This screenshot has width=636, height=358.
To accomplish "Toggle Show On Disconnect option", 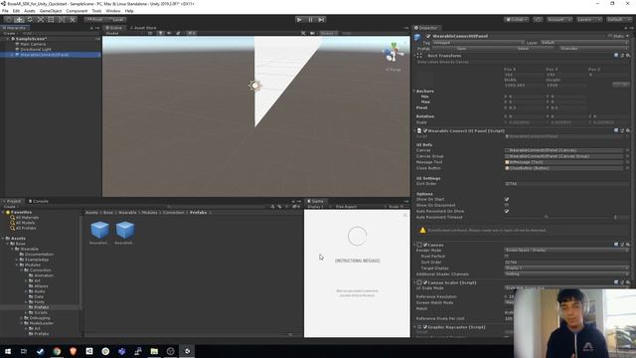I will pyautogui.click(x=507, y=206).
